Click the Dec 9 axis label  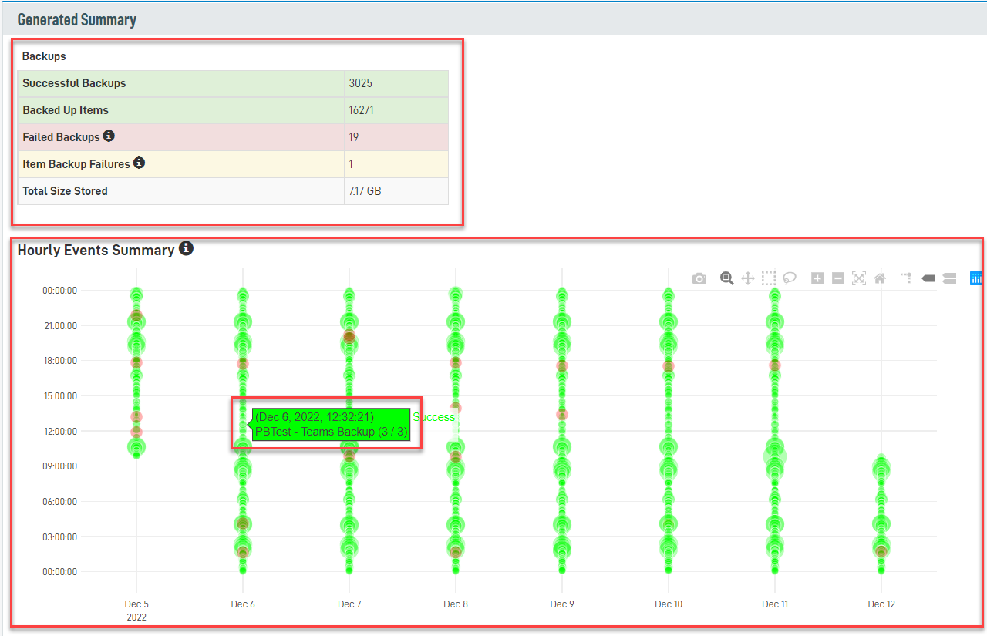[562, 604]
